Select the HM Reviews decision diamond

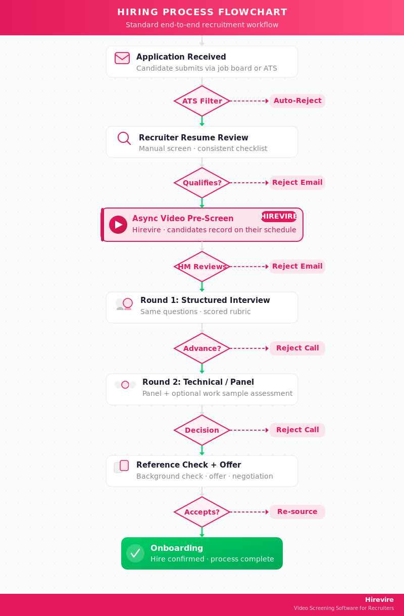click(202, 267)
